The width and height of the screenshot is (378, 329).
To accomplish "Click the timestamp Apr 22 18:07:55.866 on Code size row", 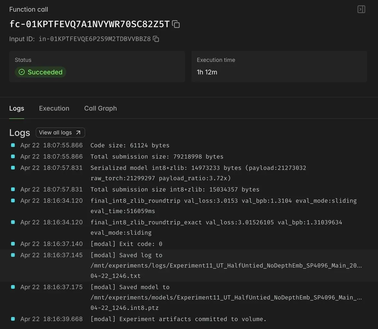I will 51,145.
